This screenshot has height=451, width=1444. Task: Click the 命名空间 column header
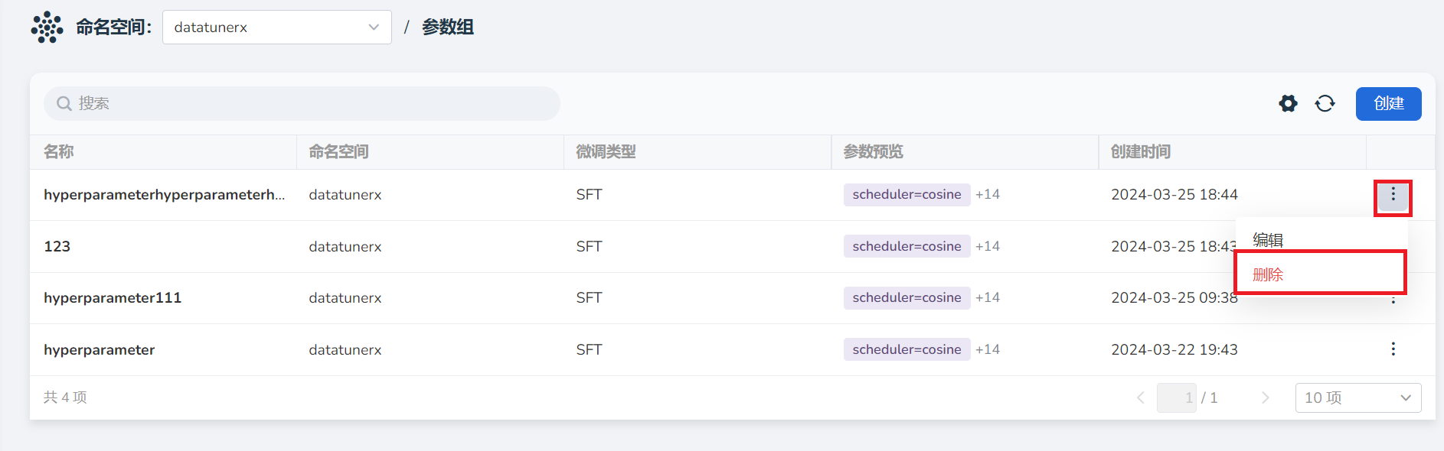click(x=338, y=152)
